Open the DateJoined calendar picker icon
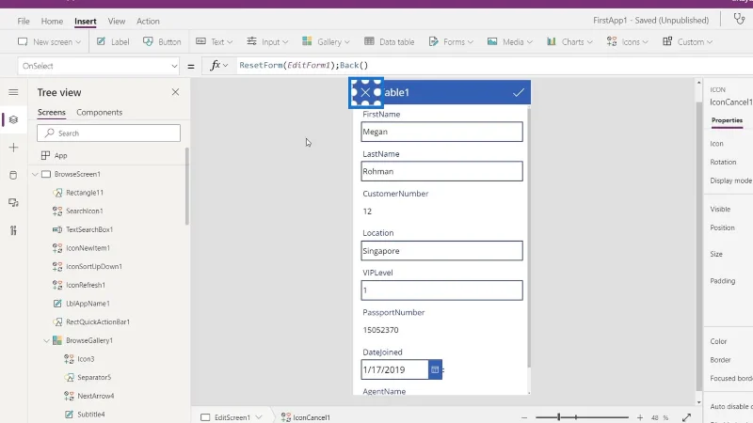753x423 pixels. pos(435,369)
